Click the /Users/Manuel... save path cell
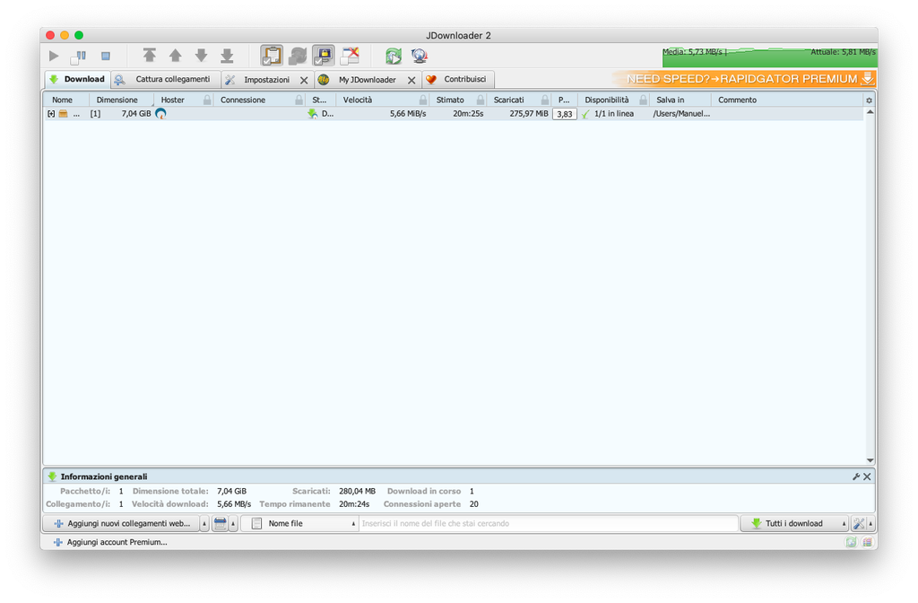918x603 pixels. 681,114
